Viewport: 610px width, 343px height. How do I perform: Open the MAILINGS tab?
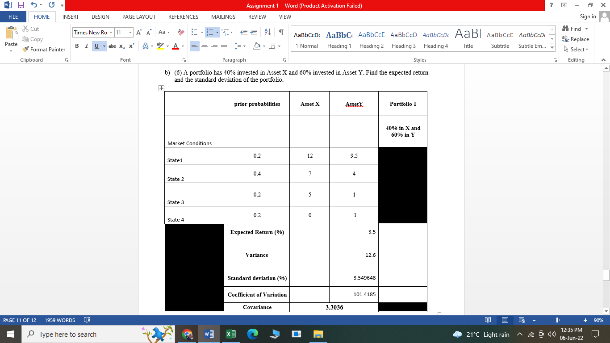222,17
